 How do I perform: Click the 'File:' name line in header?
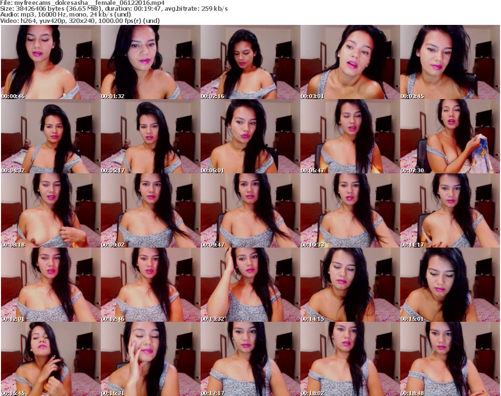pos(82,3)
